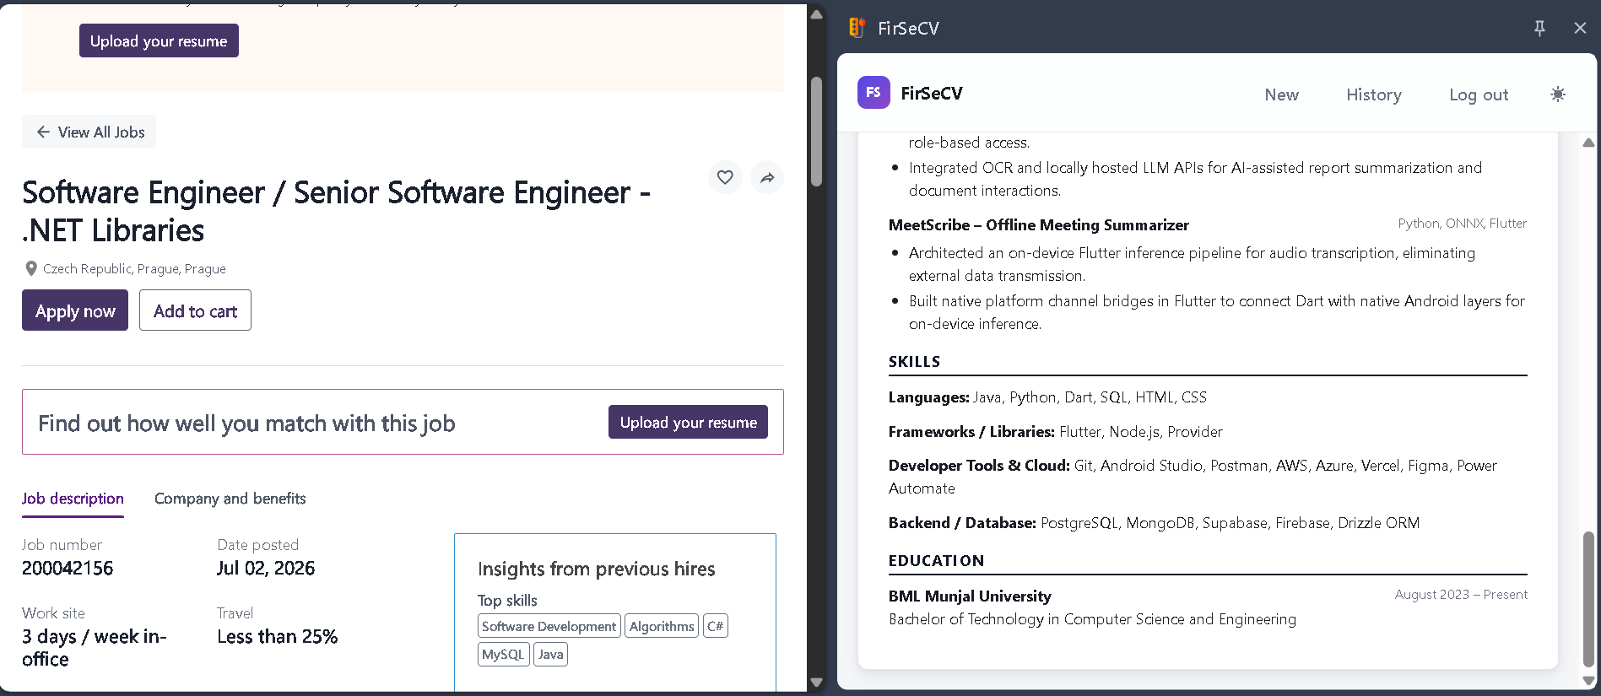Click the FS logo badge
The width and height of the screenshot is (1601, 696).
tap(874, 93)
